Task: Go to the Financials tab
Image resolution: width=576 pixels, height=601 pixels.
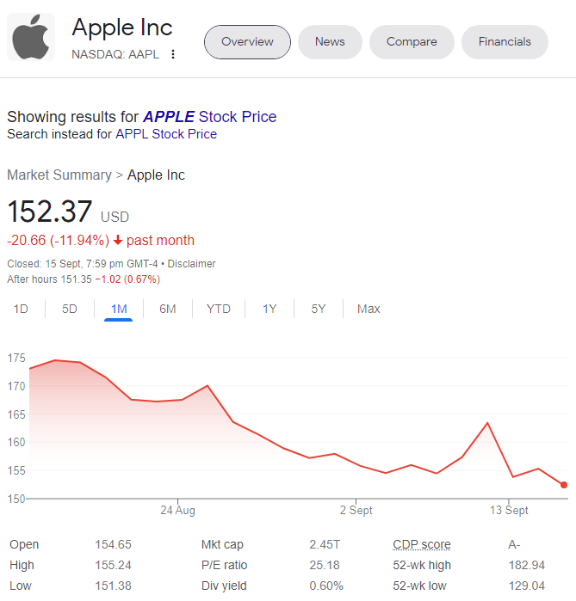Action: (x=505, y=42)
